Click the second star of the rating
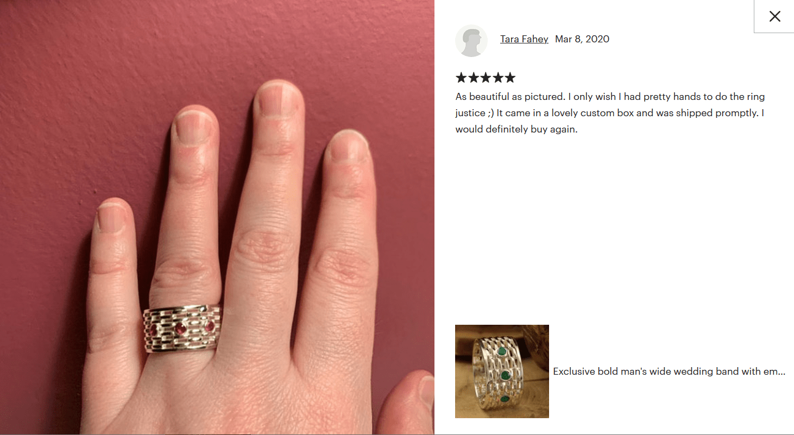 [474, 78]
